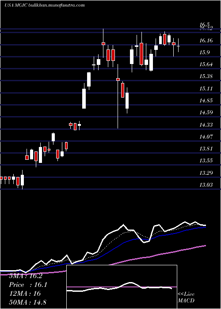Viewport: 221px width, 309px height.
Task: Click the red candle with long wick down to 14.33
Action: [x=118, y=96]
